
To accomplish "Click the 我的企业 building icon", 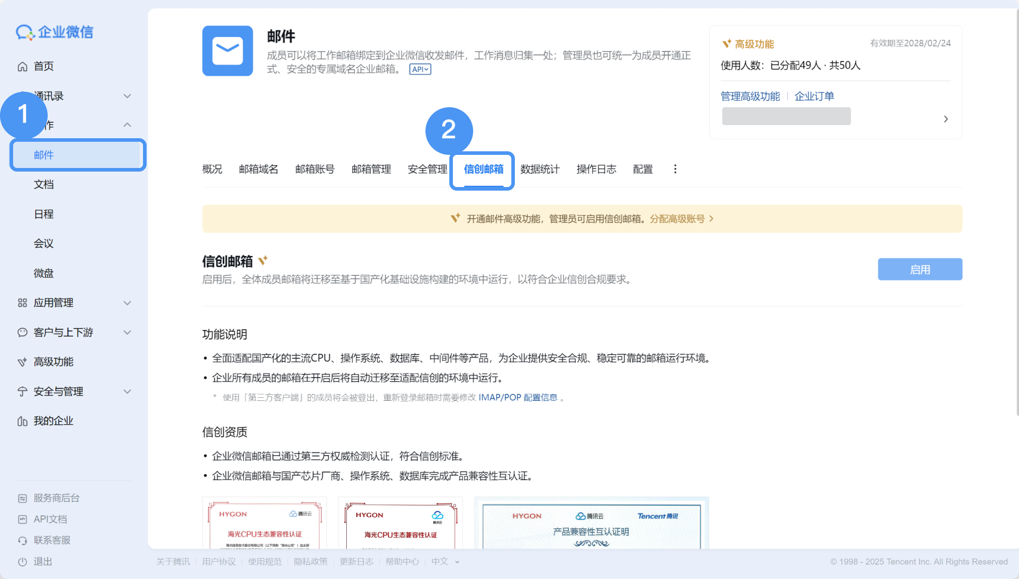I will [23, 421].
